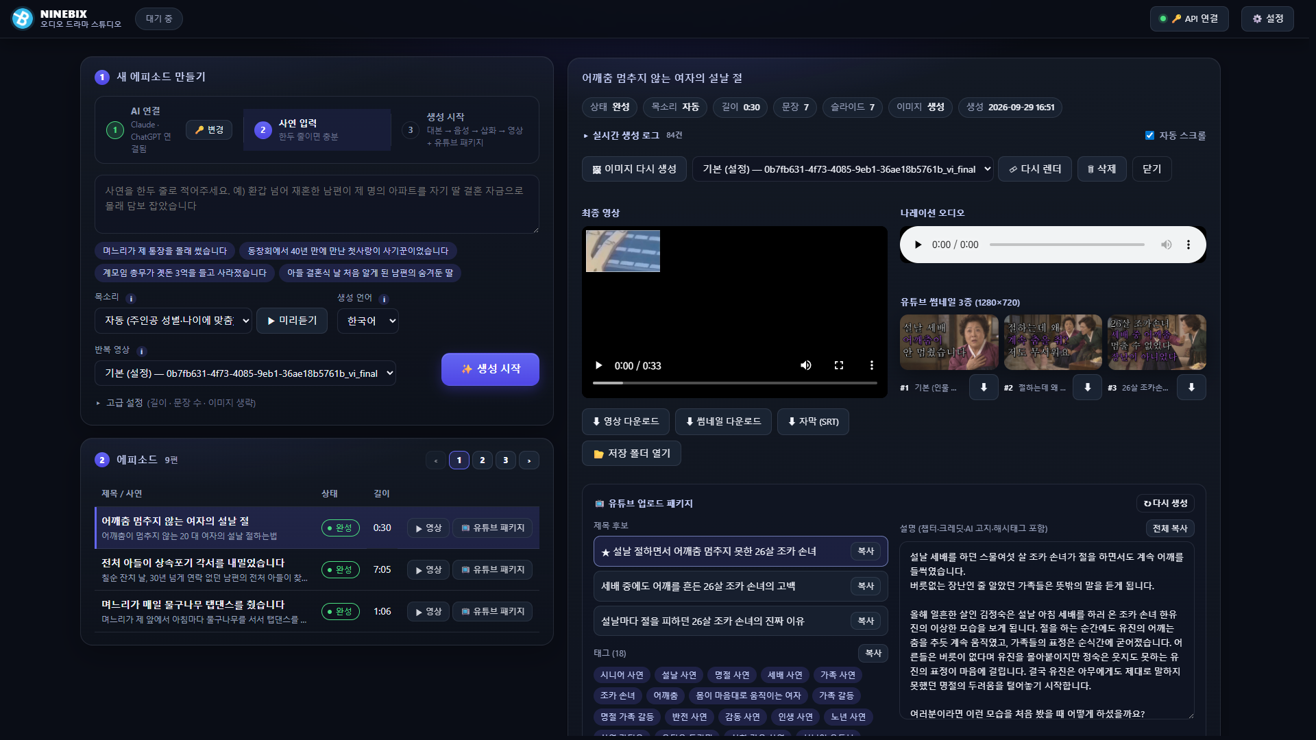This screenshot has height=740, width=1316.
Task: Seek on the final video progress bar
Action: [x=735, y=383]
